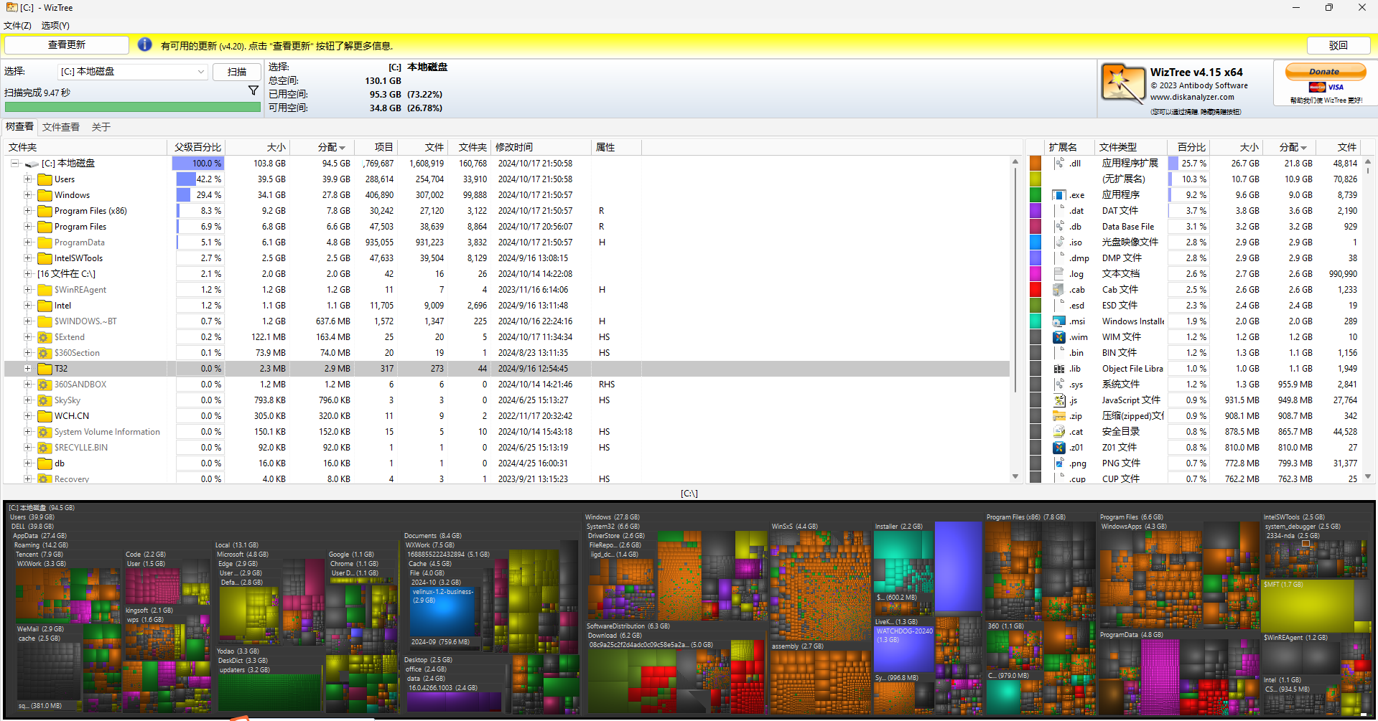Select the System Volume Information row
This screenshot has width=1378, height=721.
[x=507, y=432]
